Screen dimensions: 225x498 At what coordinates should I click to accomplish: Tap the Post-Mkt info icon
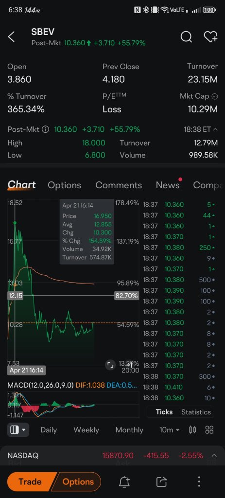tap(46, 129)
